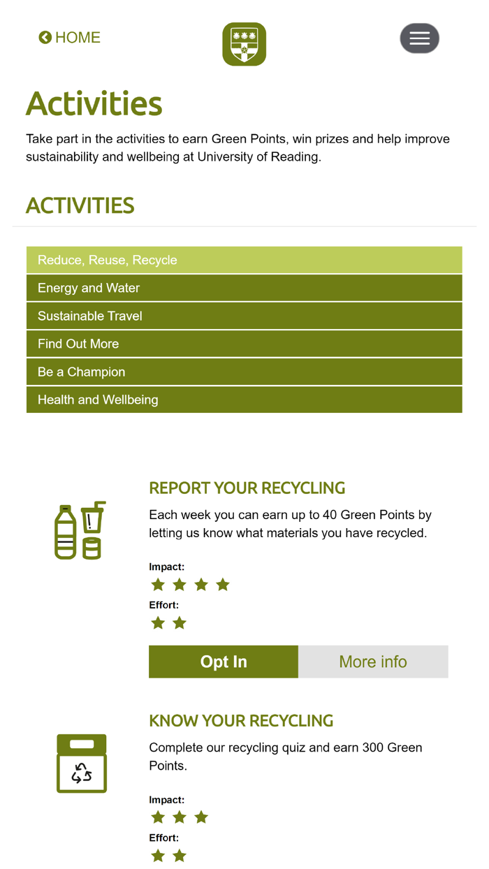Image resolution: width=489 pixels, height=869 pixels.
Task: Opt in to Report Your Recycling
Action: tap(224, 662)
